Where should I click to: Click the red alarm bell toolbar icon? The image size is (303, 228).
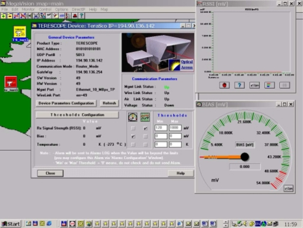[x=75, y=16]
